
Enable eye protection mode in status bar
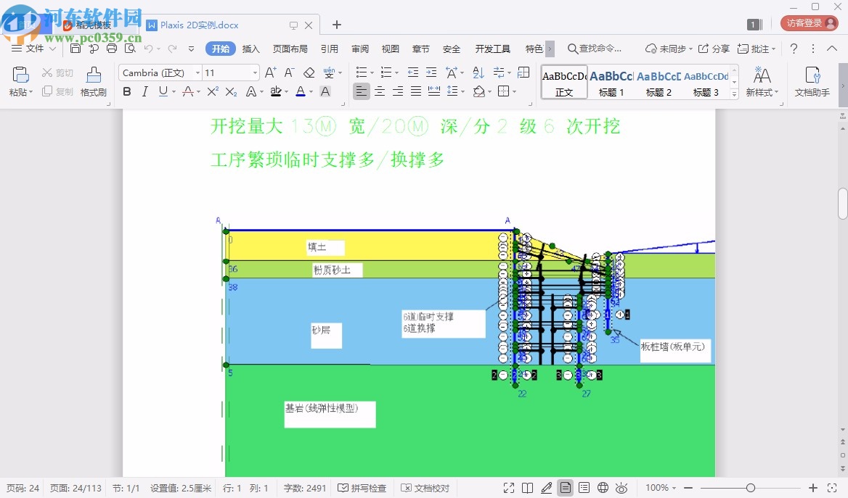[x=622, y=488]
